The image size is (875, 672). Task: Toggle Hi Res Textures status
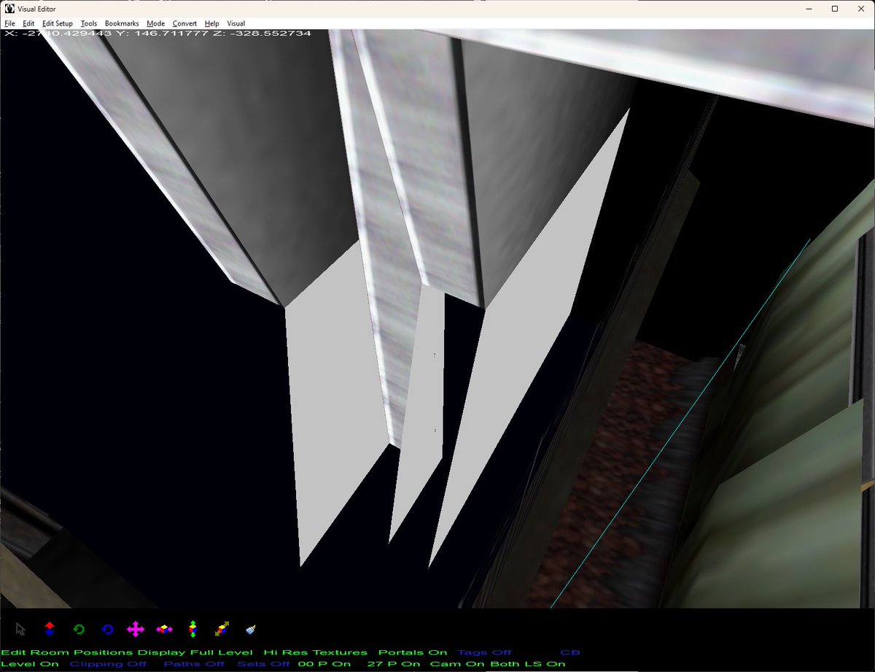point(316,652)
